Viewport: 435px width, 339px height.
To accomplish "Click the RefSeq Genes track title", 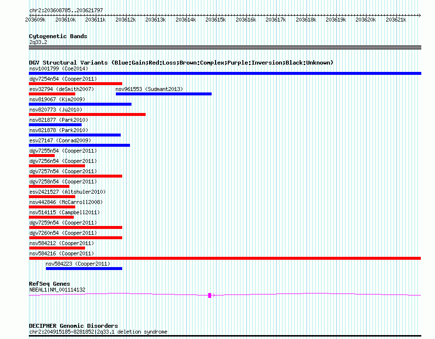I will [49, 283].
